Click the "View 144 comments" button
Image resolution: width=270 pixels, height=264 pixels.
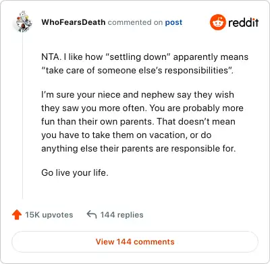[x=135, y=242]
